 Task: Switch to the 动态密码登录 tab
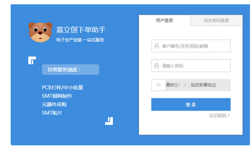216,20
